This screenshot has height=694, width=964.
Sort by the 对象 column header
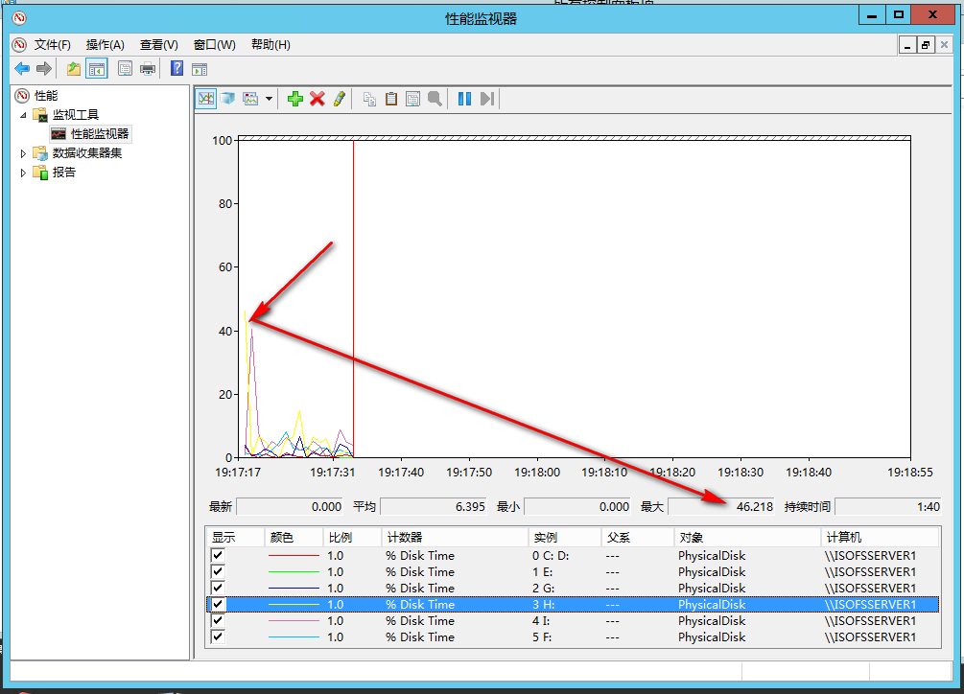pos(747,538)
